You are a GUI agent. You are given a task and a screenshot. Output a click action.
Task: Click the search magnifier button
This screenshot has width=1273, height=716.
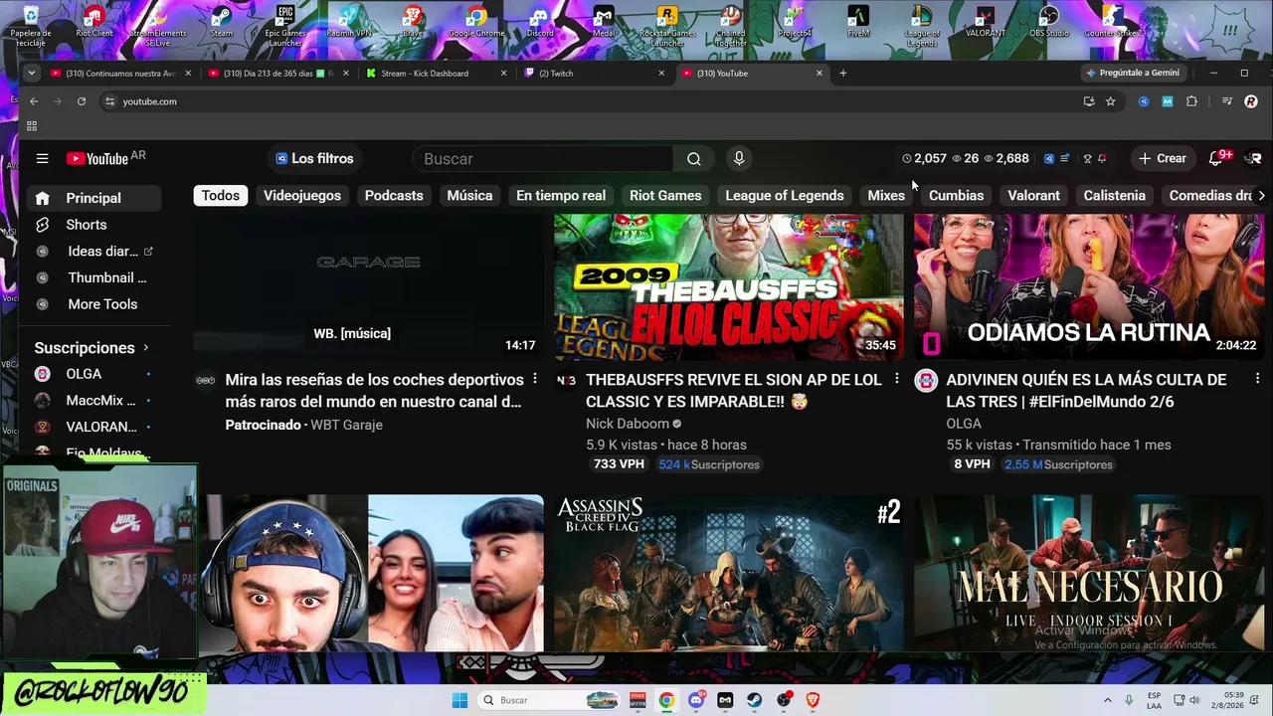[x=694, y=159]
